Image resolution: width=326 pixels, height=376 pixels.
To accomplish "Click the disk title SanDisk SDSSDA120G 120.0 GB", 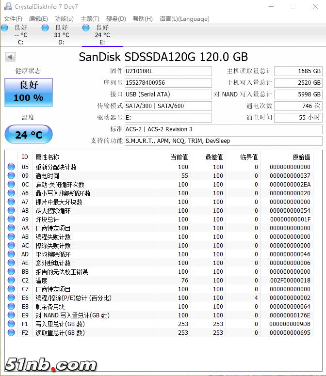I will point(163,57).
